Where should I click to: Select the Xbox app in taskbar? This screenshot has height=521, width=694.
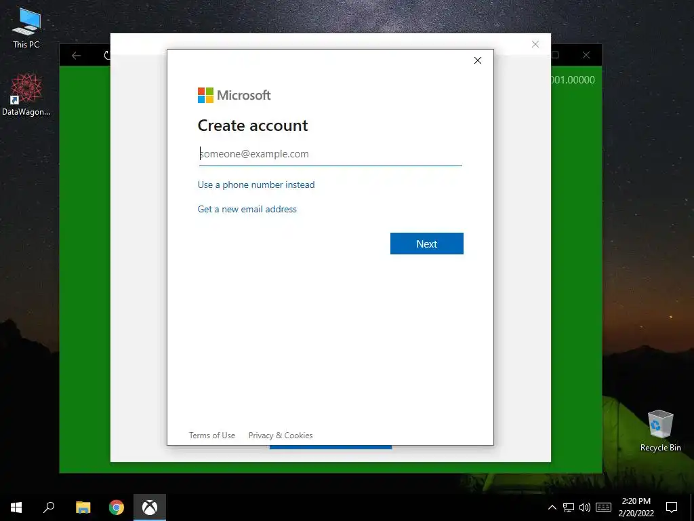(x=150, y=507)
